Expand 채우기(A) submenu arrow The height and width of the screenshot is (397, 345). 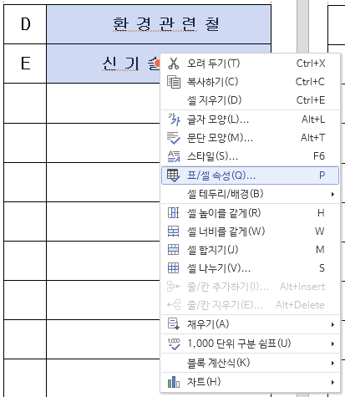coord(332,324)
